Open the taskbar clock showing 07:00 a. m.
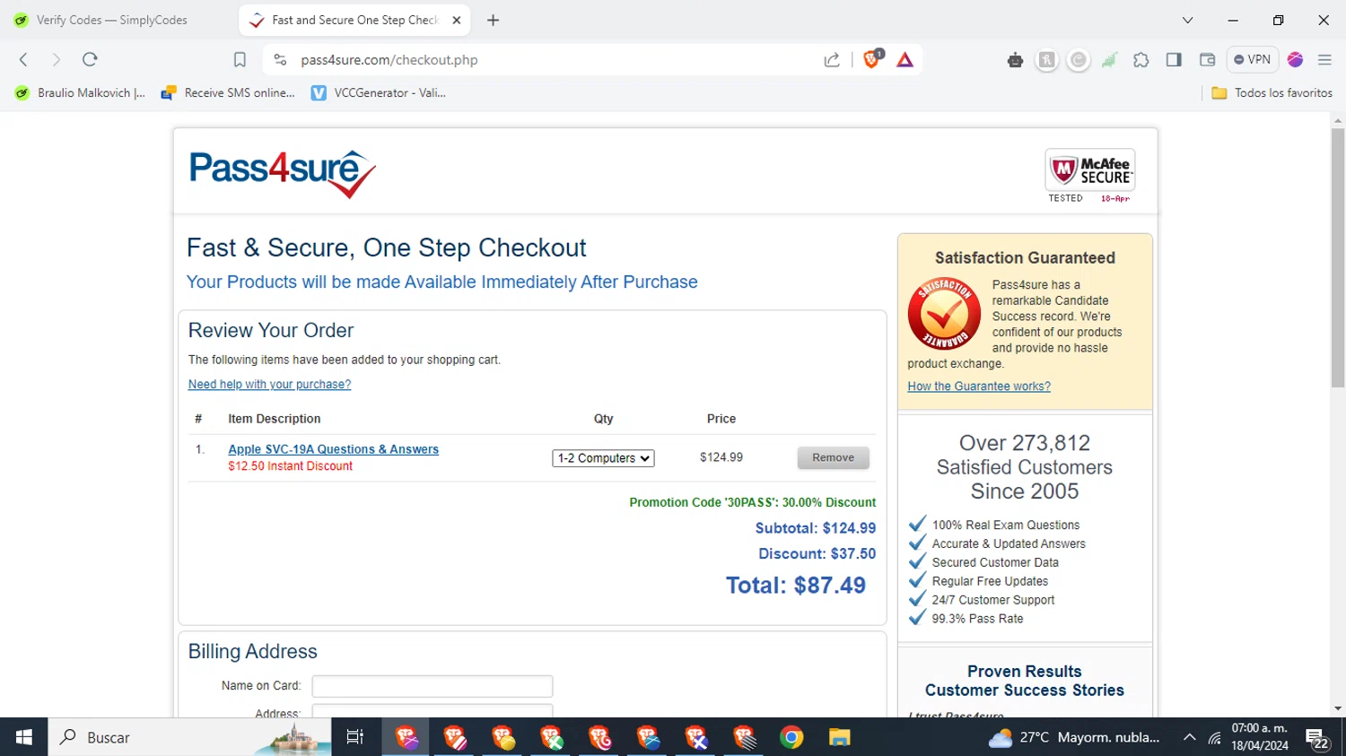This screenshot has width=1346, height=756. 1260,737
